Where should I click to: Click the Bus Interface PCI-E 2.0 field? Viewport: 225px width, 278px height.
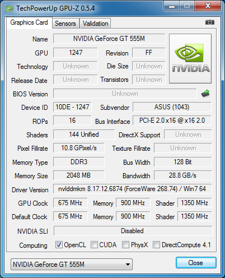[172, 121]
